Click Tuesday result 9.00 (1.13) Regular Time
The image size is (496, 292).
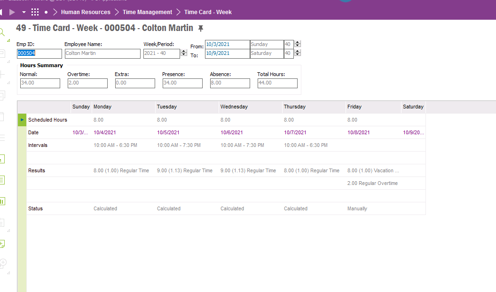tap(185, 171)
